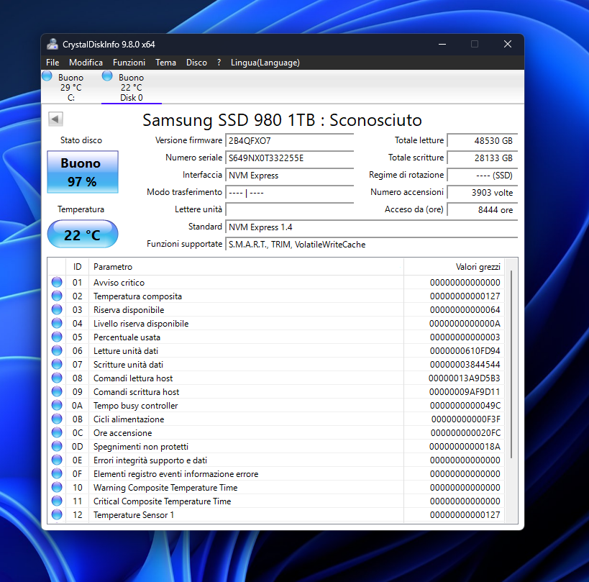Open the Tema menu
Image resolution: width=589 pixels, height=582 pixels.
tap(165, 63)
